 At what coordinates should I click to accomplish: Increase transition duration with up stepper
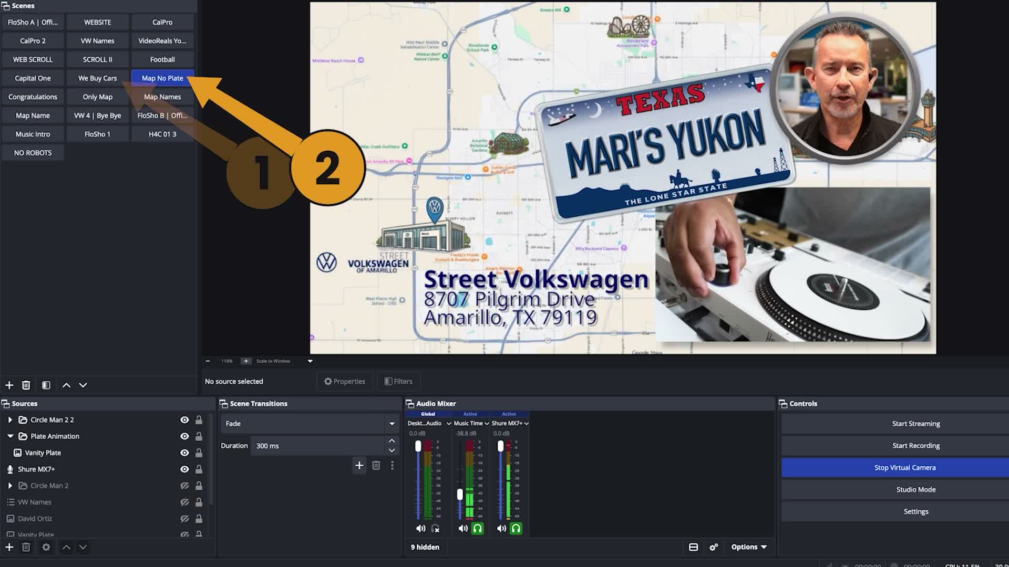[x=392, y=441]
